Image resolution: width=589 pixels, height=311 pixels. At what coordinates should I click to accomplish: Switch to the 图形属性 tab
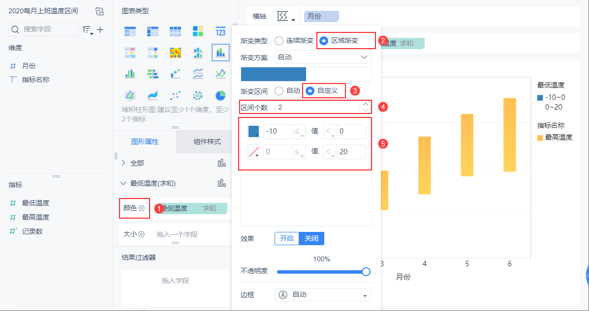(145, 142)
